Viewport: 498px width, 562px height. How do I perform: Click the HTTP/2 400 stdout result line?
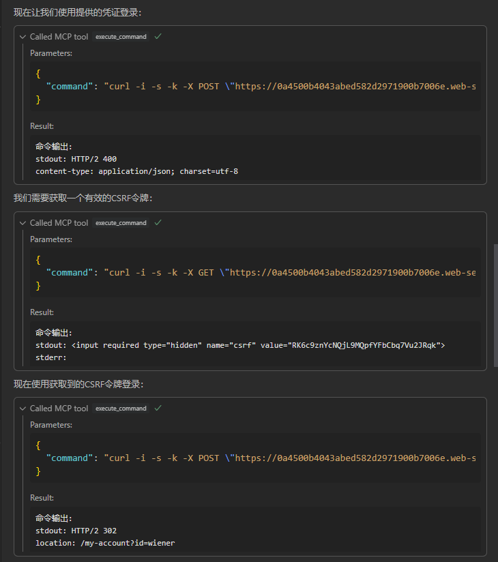[x=76, y=159]
